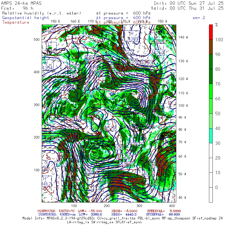Click the red temperature 'CONTOURS: UNITS=°C' line
The image size is (225, 225).
click(109, 211)
